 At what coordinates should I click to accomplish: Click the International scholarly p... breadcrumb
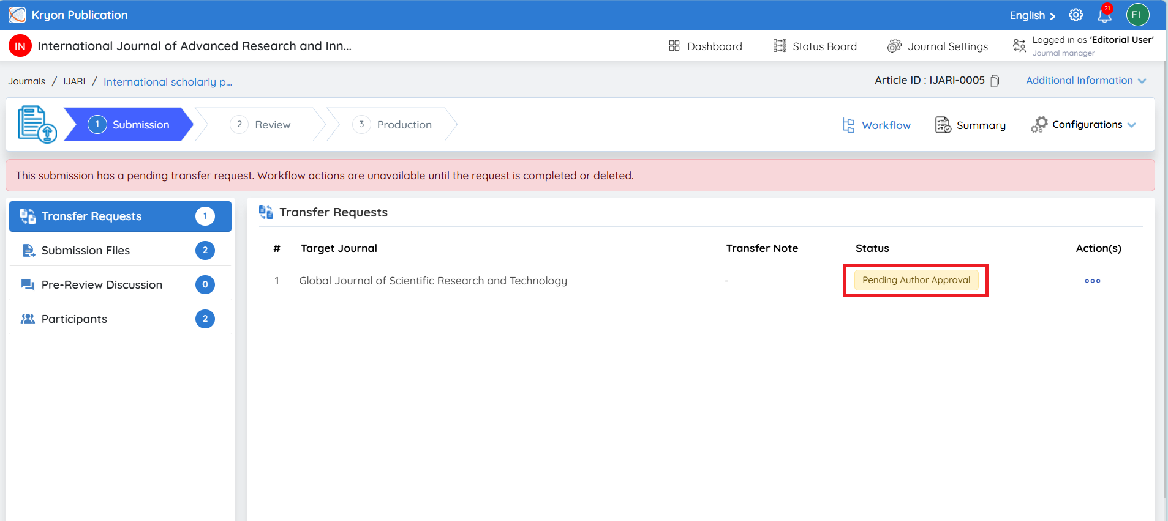(x=168, y=82)
